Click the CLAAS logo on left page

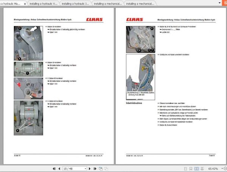(94, 20)
